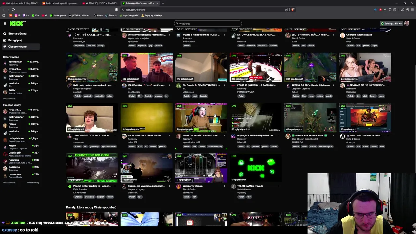Viewport: 416px width, 234px height.
Task: Go back with browser back arrow
Action: [4, 10]
